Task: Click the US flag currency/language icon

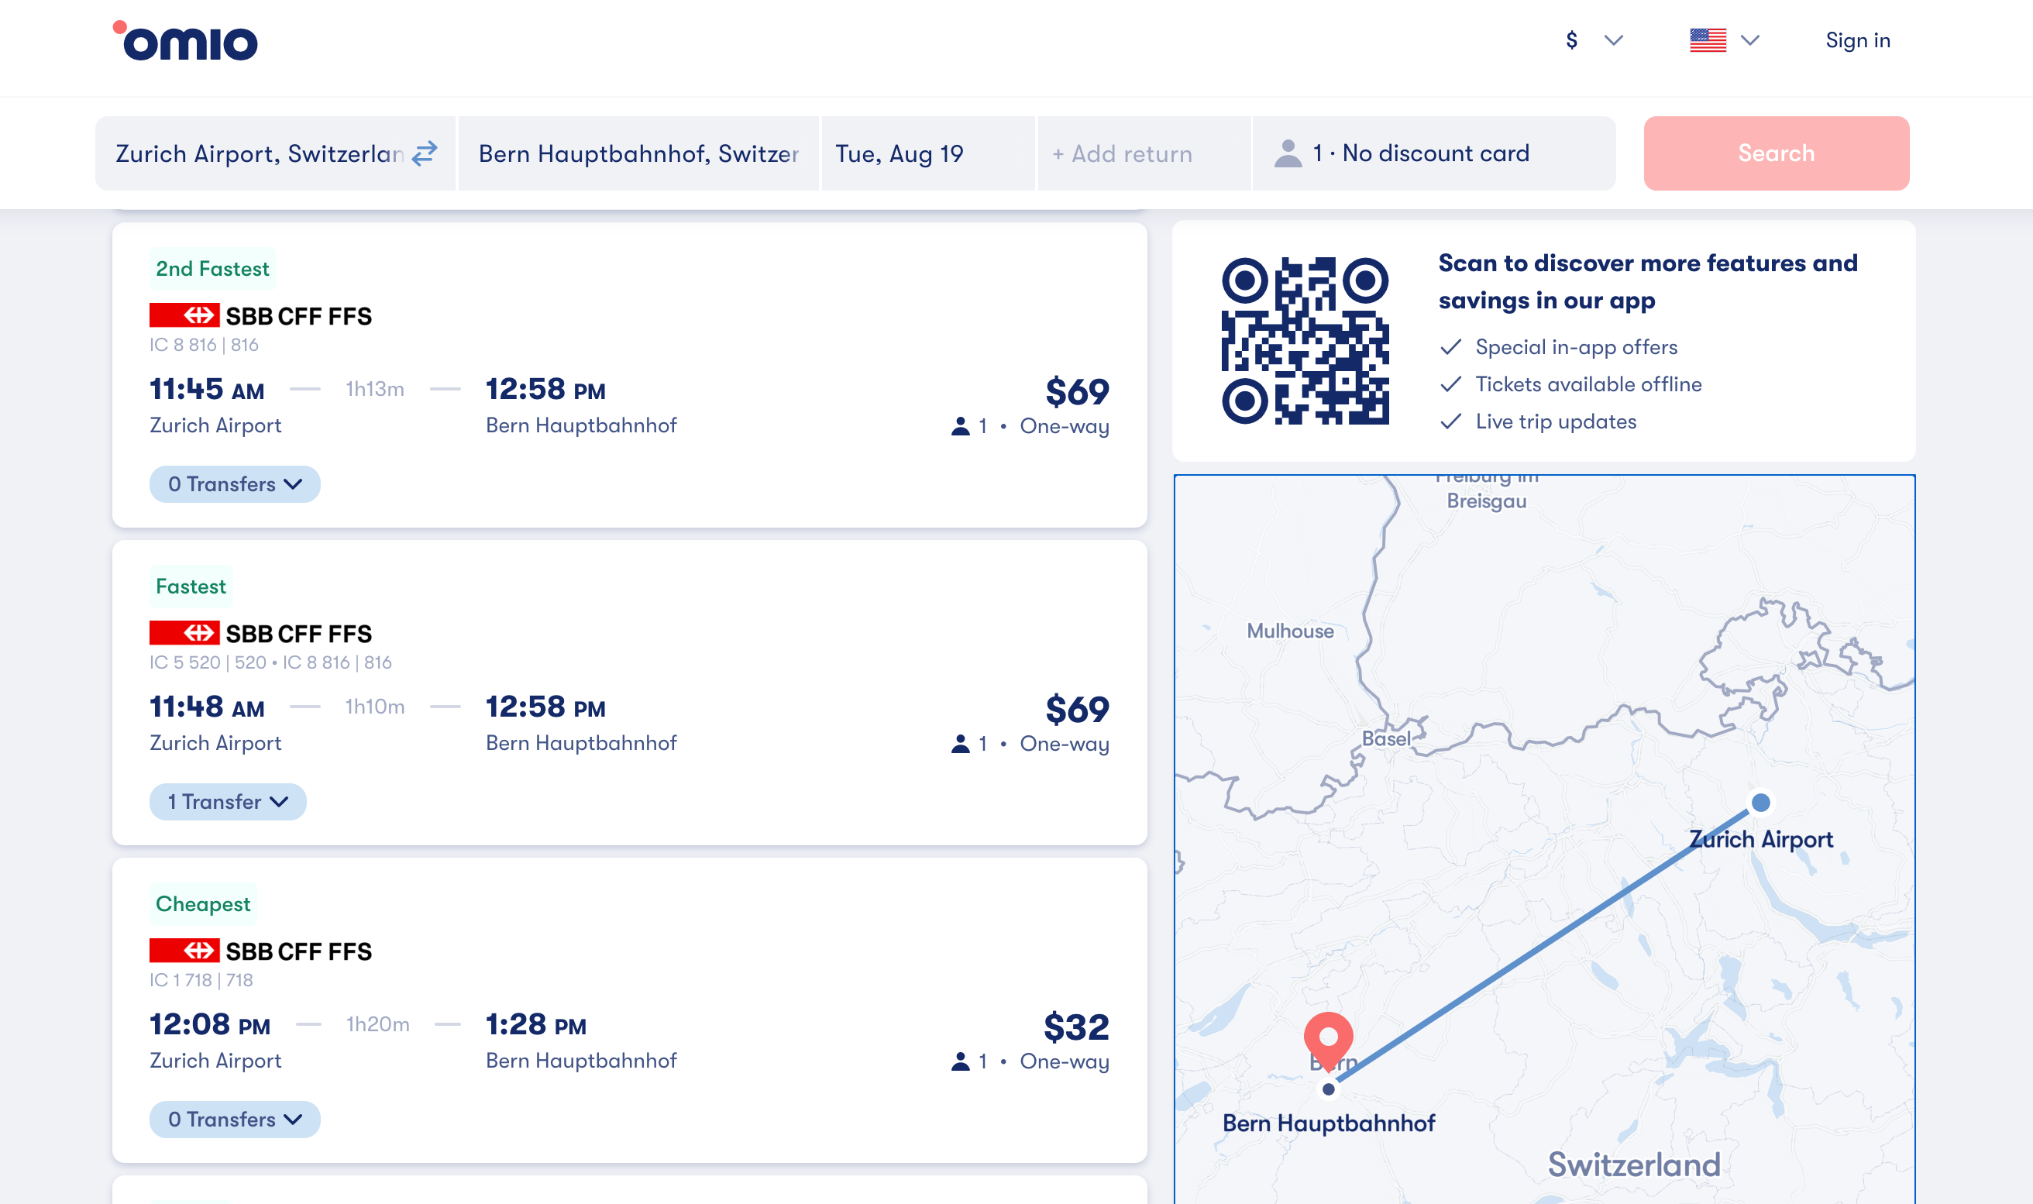Action: pyautogui.click(x=1709, y=39)
